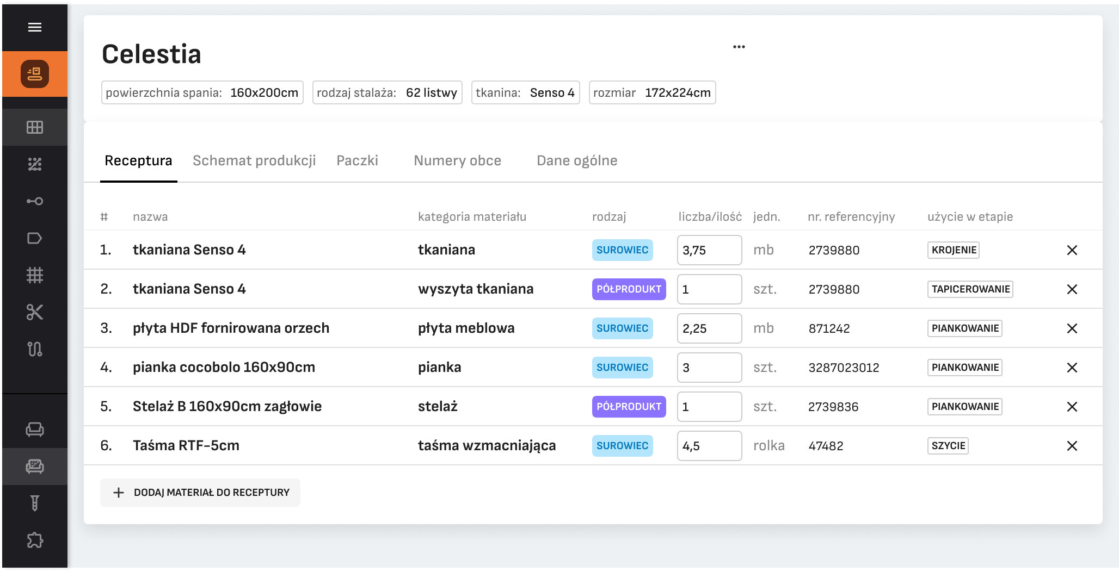Select the scissors icon in sidebar
Image resolution: width=1119 pixels, height=572 pixels.
35,312
